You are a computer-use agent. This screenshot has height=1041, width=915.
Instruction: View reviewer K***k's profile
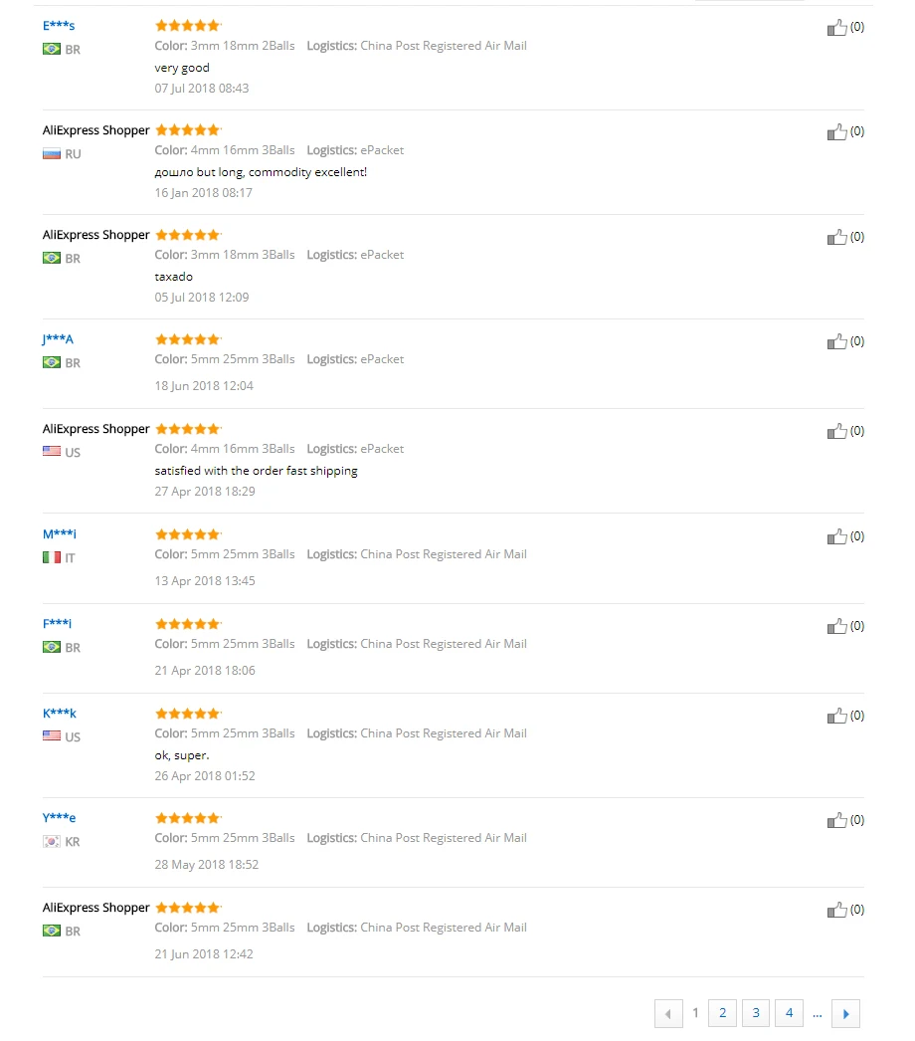(x=60, y=713)
